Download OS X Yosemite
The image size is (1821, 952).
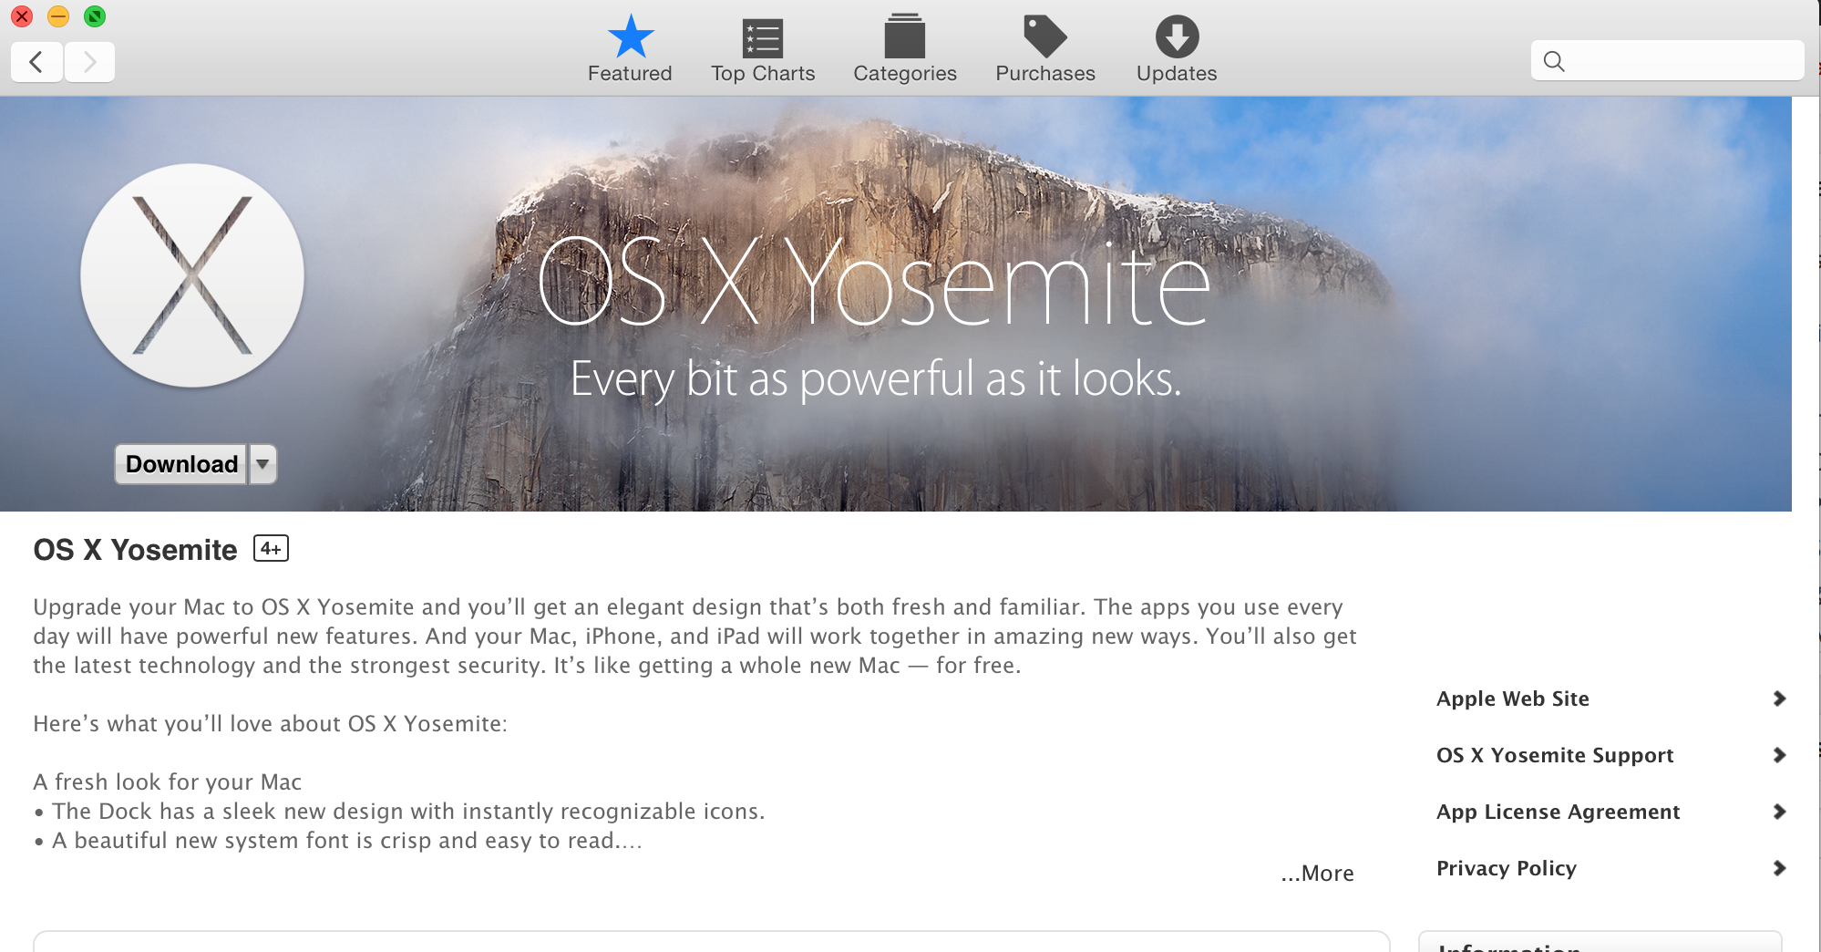(x=181, y=464)
